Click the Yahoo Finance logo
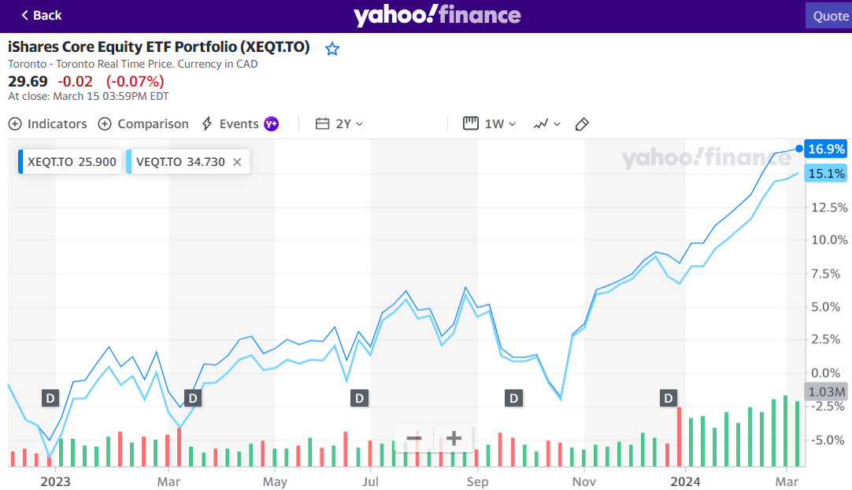Image resolution: width=852 pixels, height=490 pixels. tap(438, 14)
